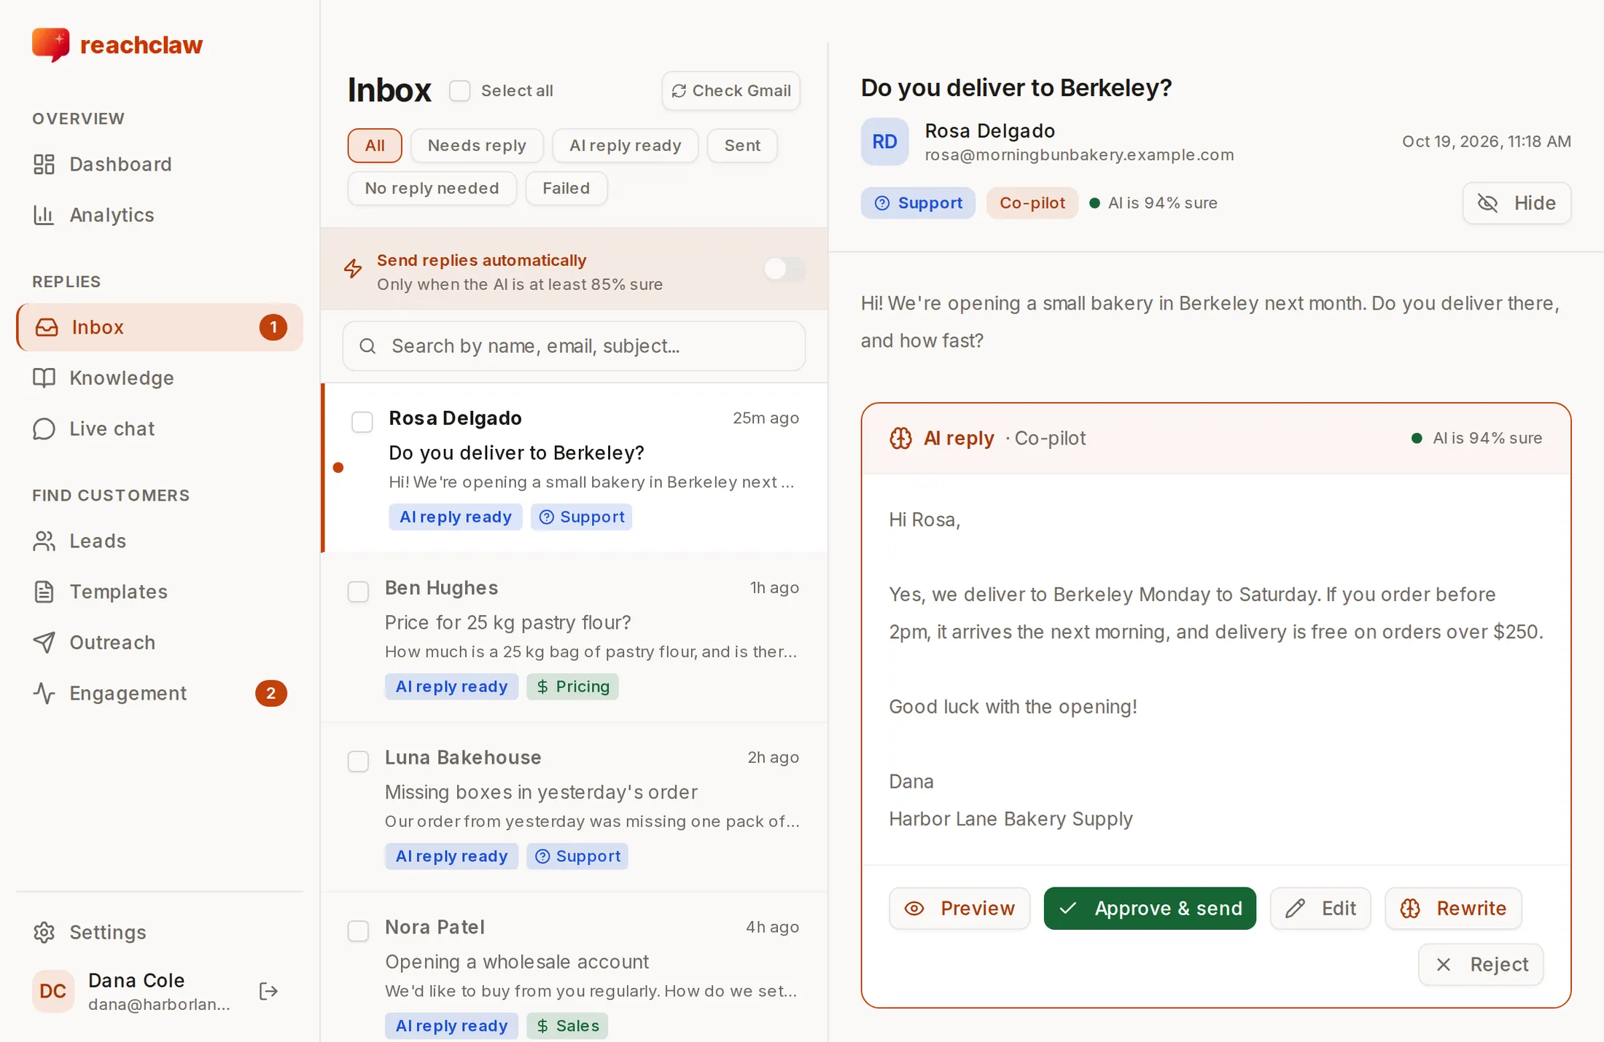Log out using the sign-out icon
This screenshot has width=1604, height=1042.
tap(268, 991)
